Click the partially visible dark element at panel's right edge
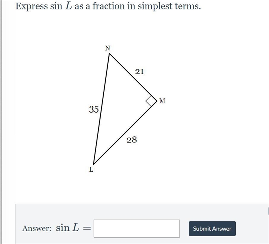269x244 pixels. pos(268,211)
